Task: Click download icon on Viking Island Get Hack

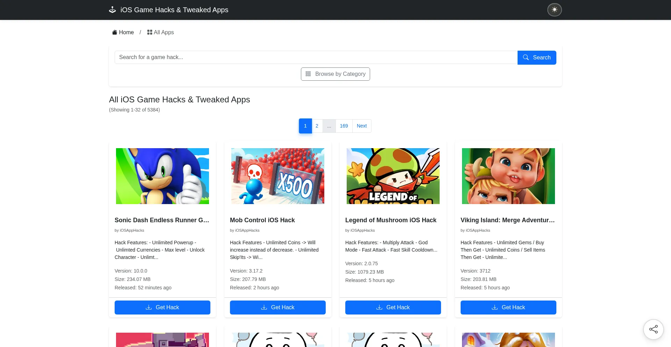Action: click(x=495, y=307)
